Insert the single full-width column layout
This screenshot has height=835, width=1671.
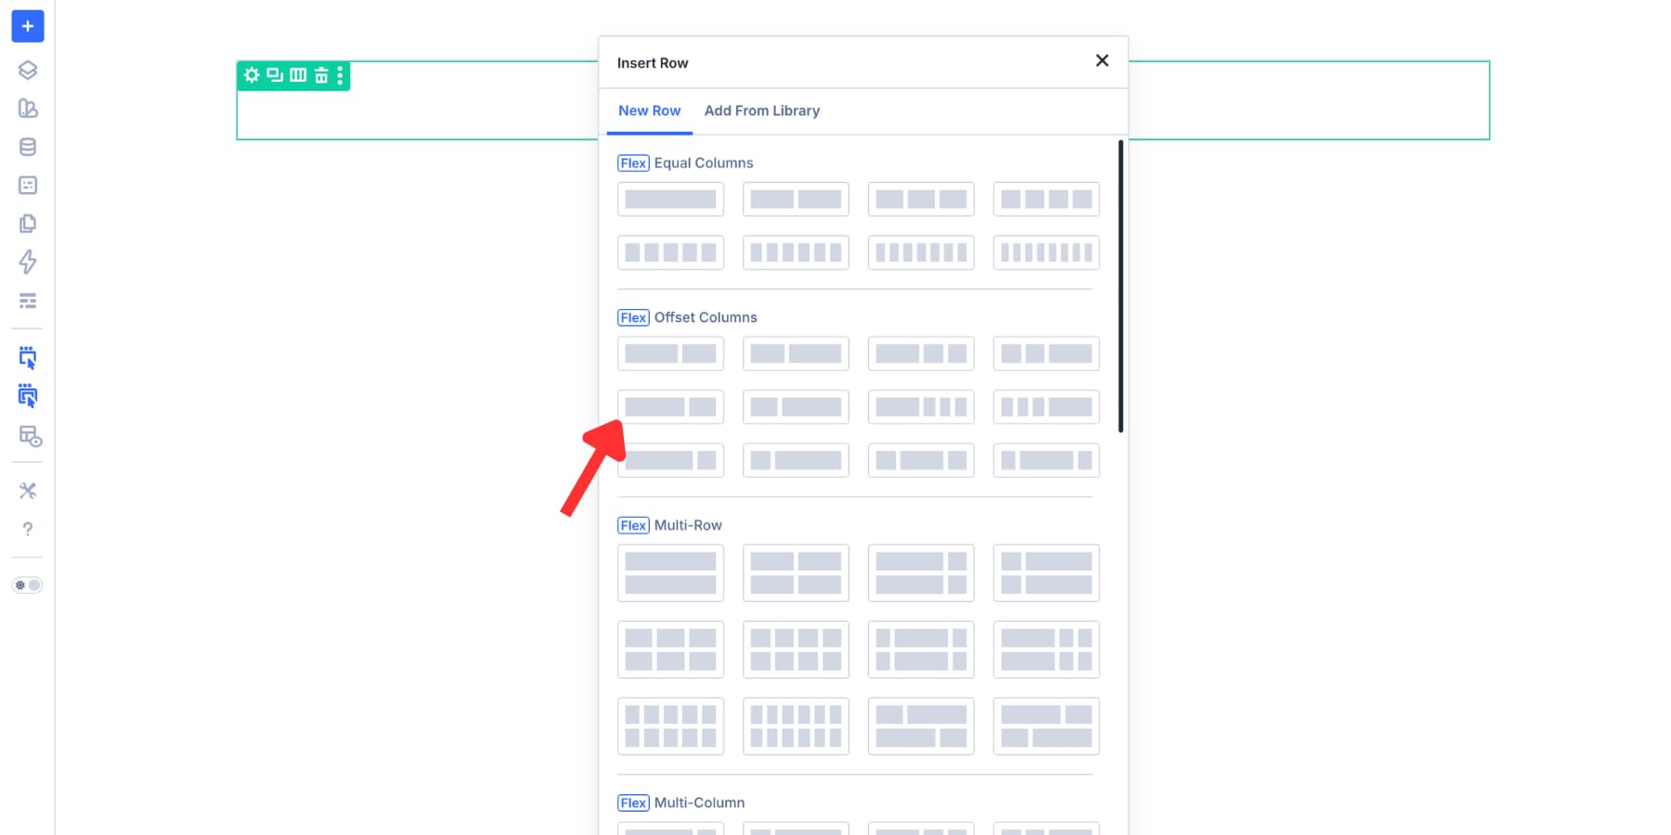click(x=670, y=199)
